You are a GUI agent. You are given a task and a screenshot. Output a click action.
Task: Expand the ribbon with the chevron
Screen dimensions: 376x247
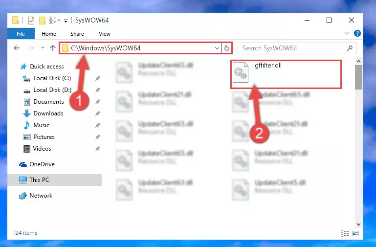point(347,33)
